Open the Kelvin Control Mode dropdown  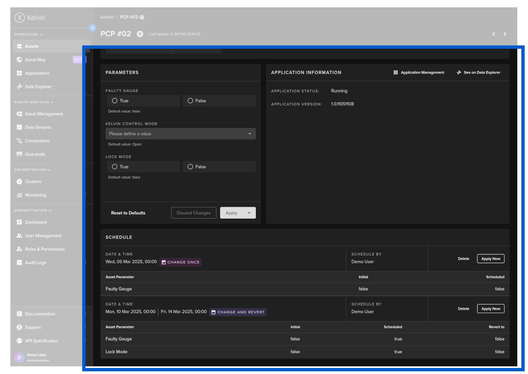pos(180,134)
